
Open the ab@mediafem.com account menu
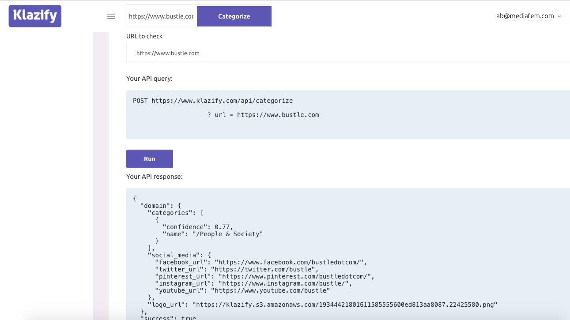point(525,16)
